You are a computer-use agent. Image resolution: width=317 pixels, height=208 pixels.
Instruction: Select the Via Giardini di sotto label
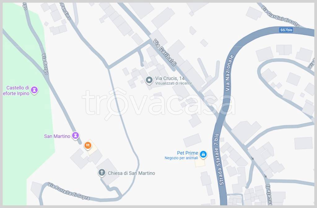coord(280,17)
